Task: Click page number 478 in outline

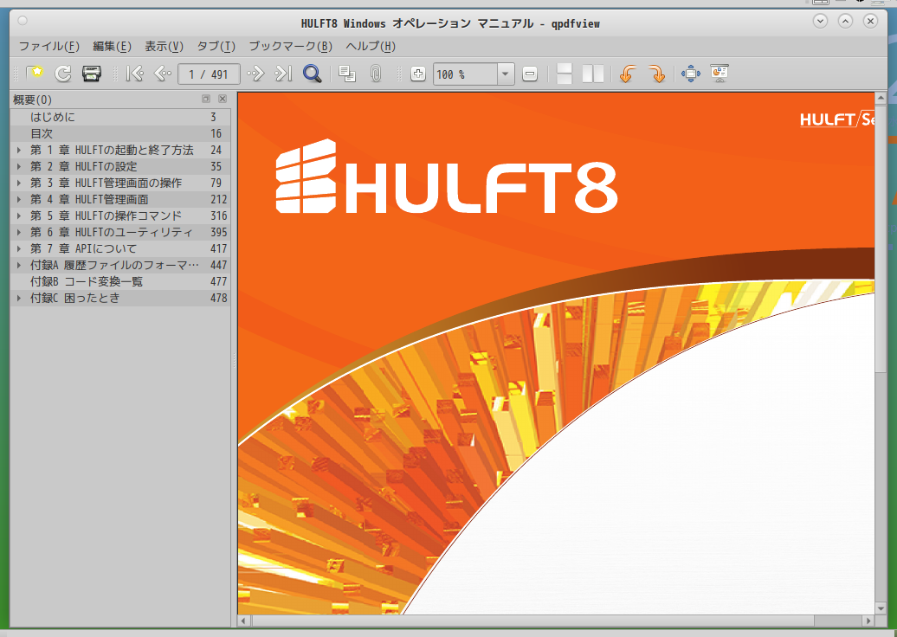Action: pos(218,298)
